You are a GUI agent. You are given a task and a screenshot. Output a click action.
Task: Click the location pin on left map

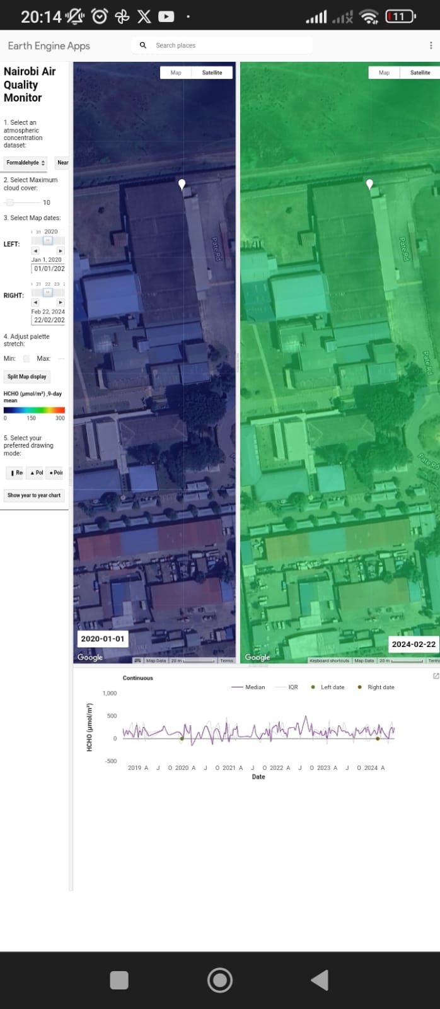pyautogui.click(x=182, y=184)
